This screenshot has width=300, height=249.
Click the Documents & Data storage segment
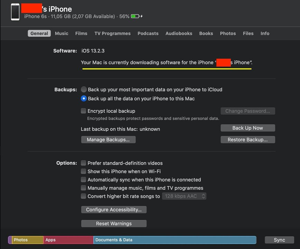click(175, 240)
